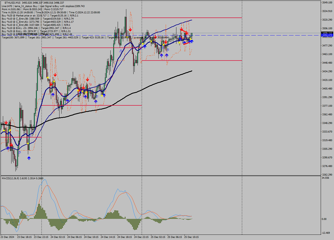
Task: Click the 3319.480 price axis label
Action: 327,140
